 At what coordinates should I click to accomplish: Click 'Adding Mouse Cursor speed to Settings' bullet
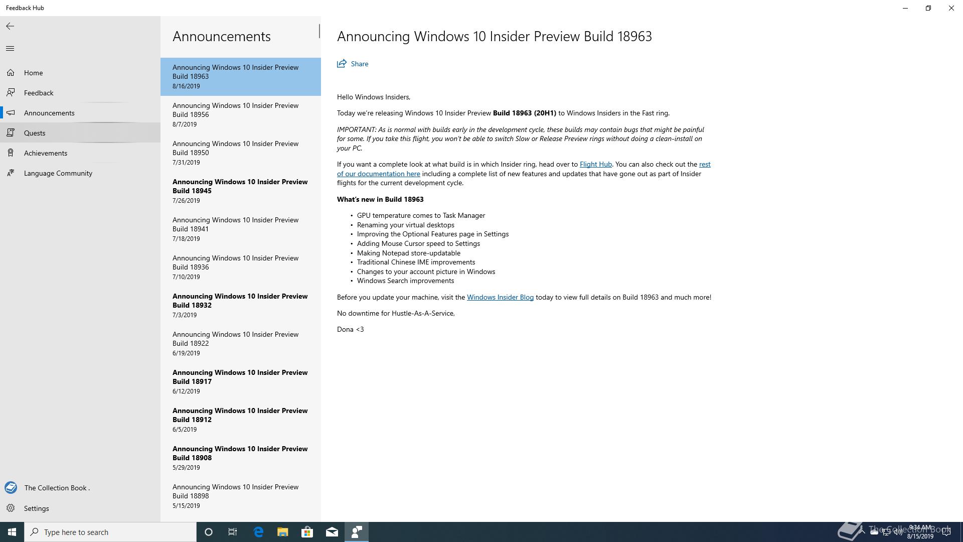418,243
